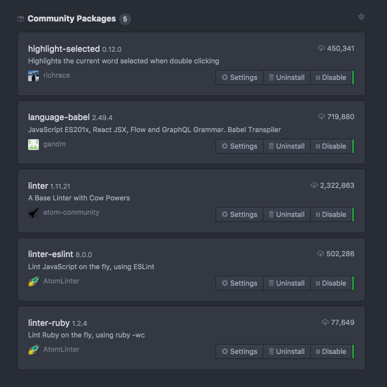The image size is (387, 387).
Task: Click the package count badge showing 5
Action: click(125, 19)
